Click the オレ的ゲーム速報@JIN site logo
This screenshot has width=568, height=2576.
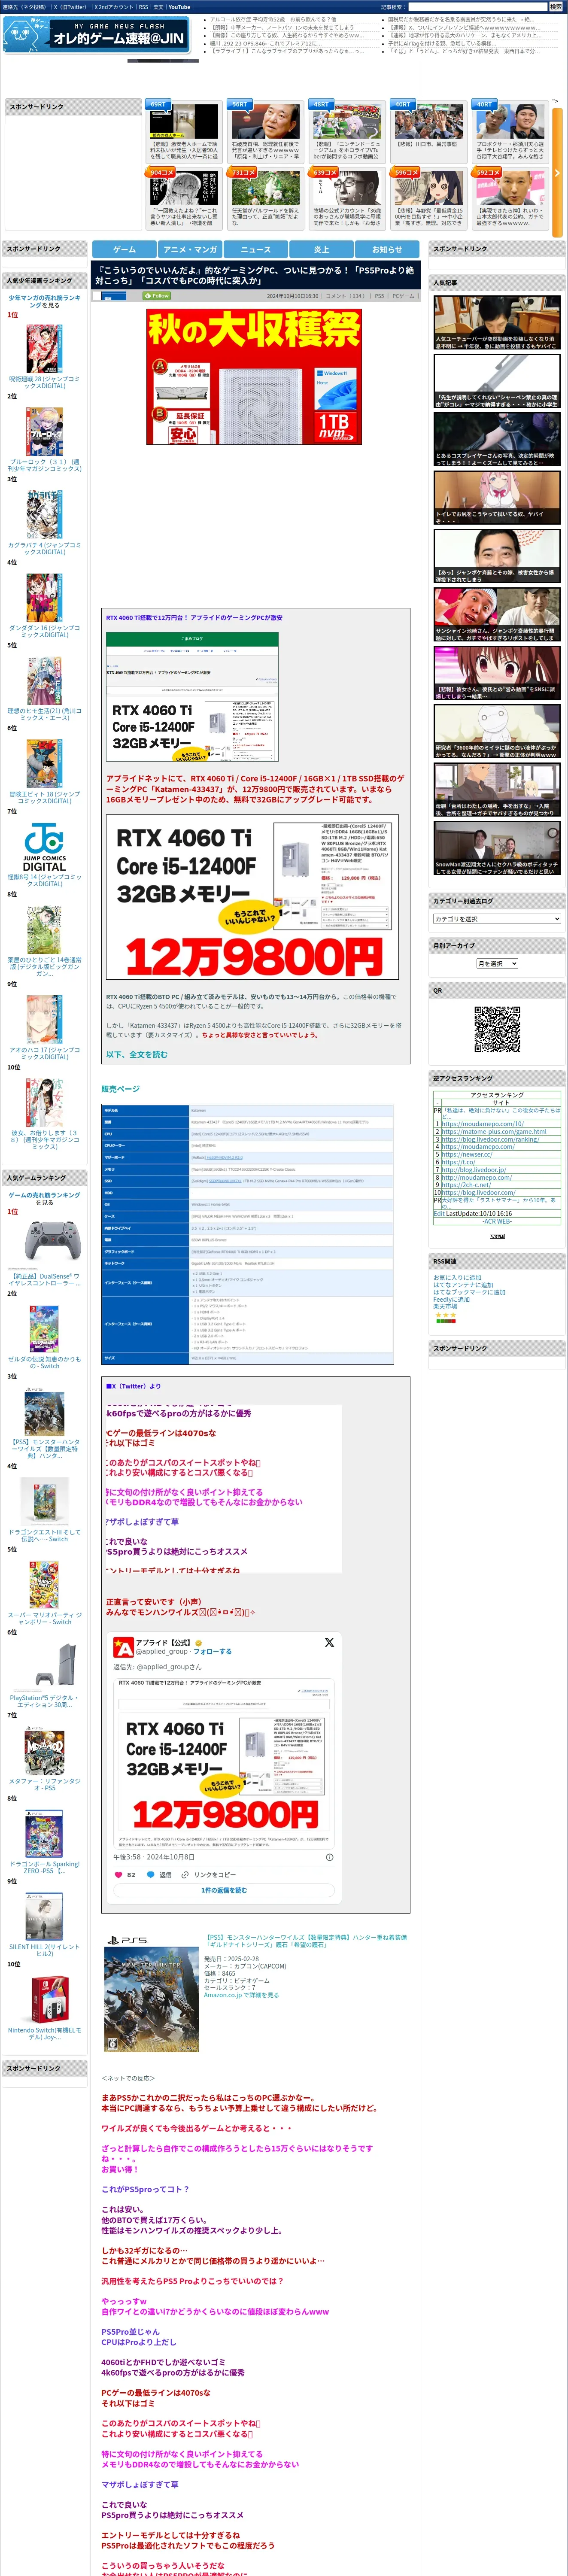click(96, 35)
